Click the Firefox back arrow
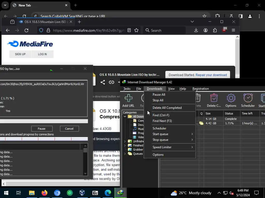 pos(8,30)
